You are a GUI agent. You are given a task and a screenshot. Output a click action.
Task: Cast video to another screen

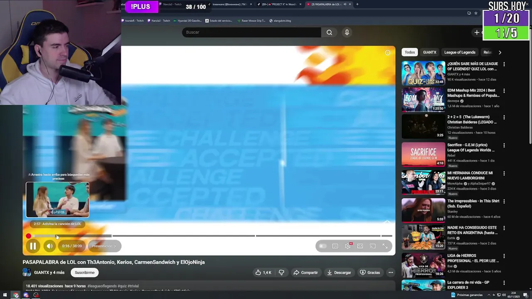(x=373, y=246)
